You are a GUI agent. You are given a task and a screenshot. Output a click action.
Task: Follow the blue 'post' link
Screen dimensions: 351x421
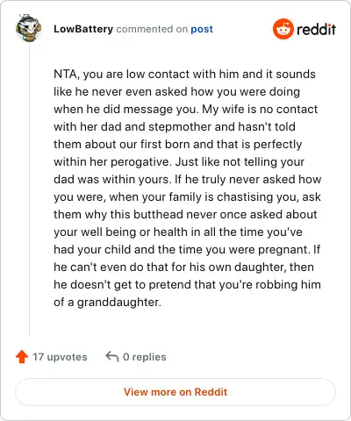tap(202, 29)
